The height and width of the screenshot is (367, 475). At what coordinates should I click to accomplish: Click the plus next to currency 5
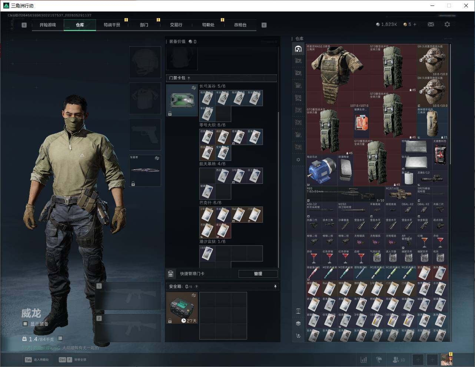[415, 24]
